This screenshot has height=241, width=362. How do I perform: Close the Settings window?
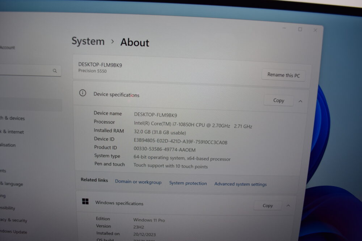315,30
